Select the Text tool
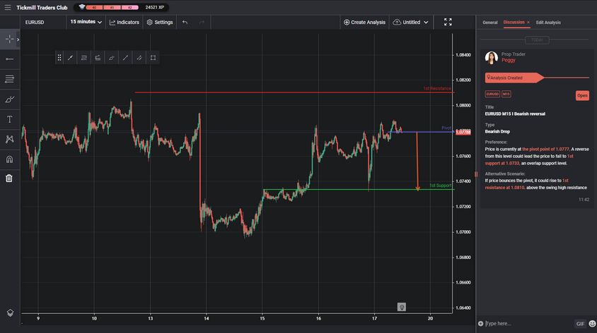 click(9, 119)
